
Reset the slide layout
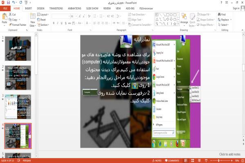point(41,20)
